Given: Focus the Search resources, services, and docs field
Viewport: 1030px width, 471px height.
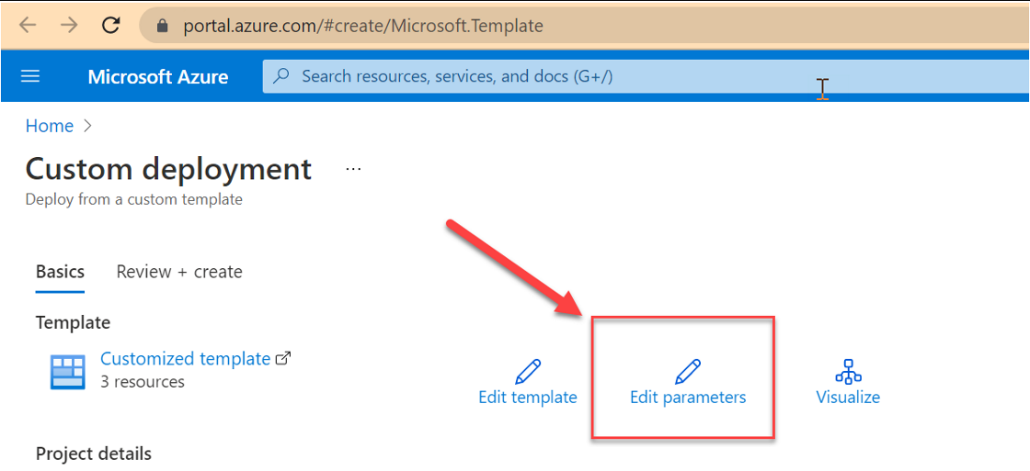Looking at the screenshot, I should 646,77.
